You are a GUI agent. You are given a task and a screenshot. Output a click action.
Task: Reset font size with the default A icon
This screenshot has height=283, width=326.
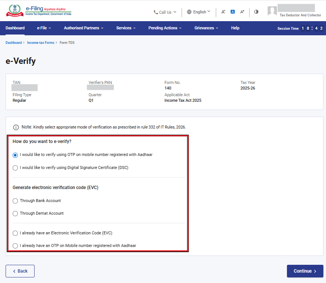tap(233, 12)
